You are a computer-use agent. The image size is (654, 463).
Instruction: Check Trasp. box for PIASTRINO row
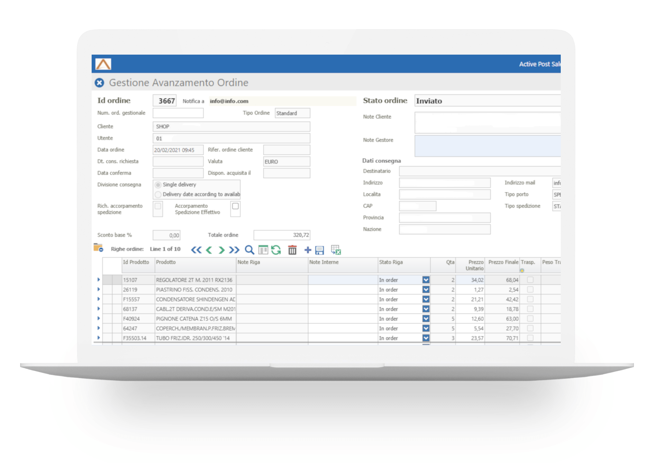[530, 289]
